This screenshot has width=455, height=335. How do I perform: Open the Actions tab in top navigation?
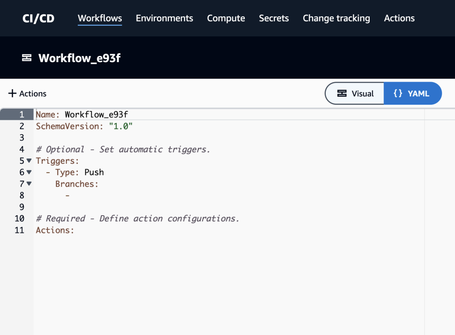399,18
